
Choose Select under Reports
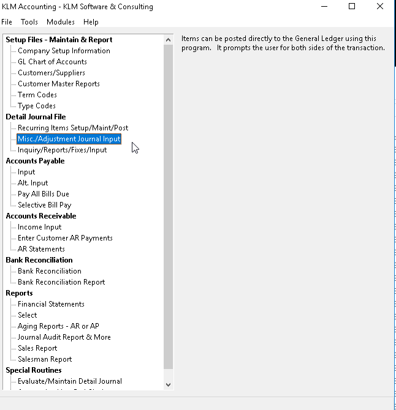pyautogui.click(x=27, y=315)
